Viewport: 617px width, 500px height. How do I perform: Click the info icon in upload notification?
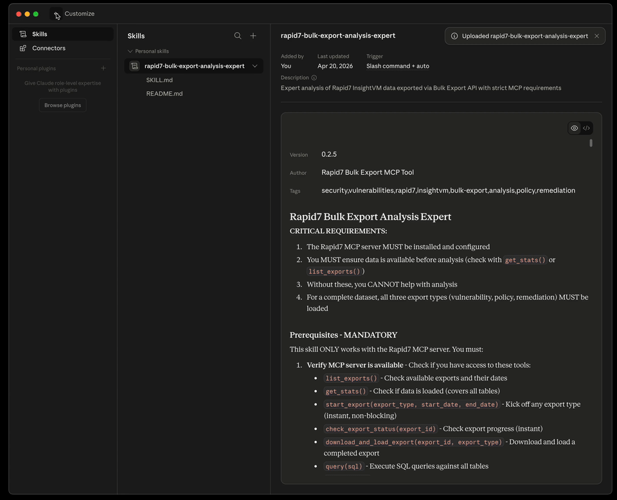tap(454, 36)
